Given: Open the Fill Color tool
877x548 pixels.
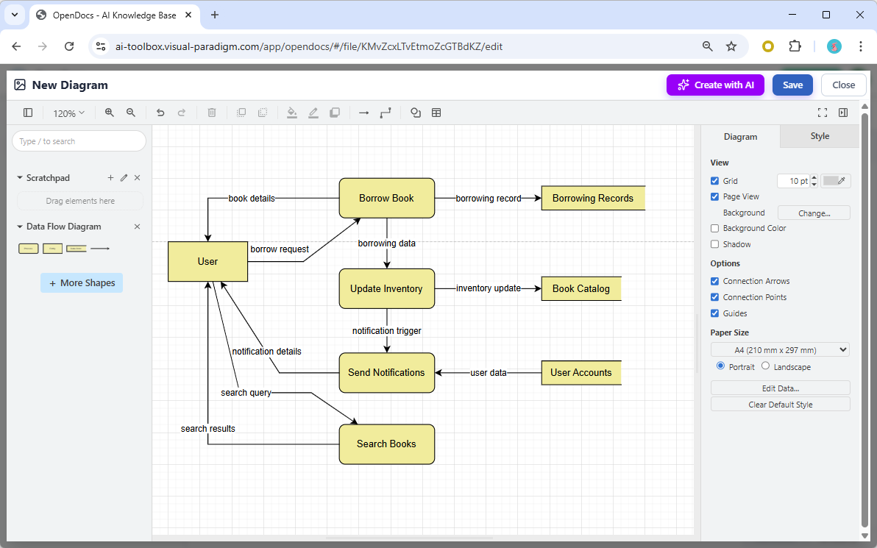Looking at the screenshot, I should click(x=291, y=113).
